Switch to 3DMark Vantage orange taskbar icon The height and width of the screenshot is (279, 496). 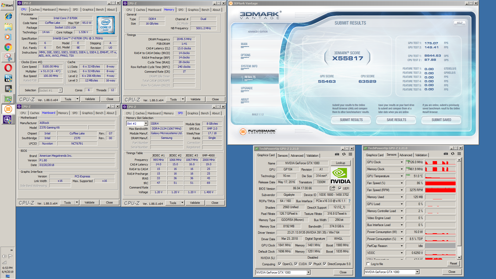pos(8,109)
